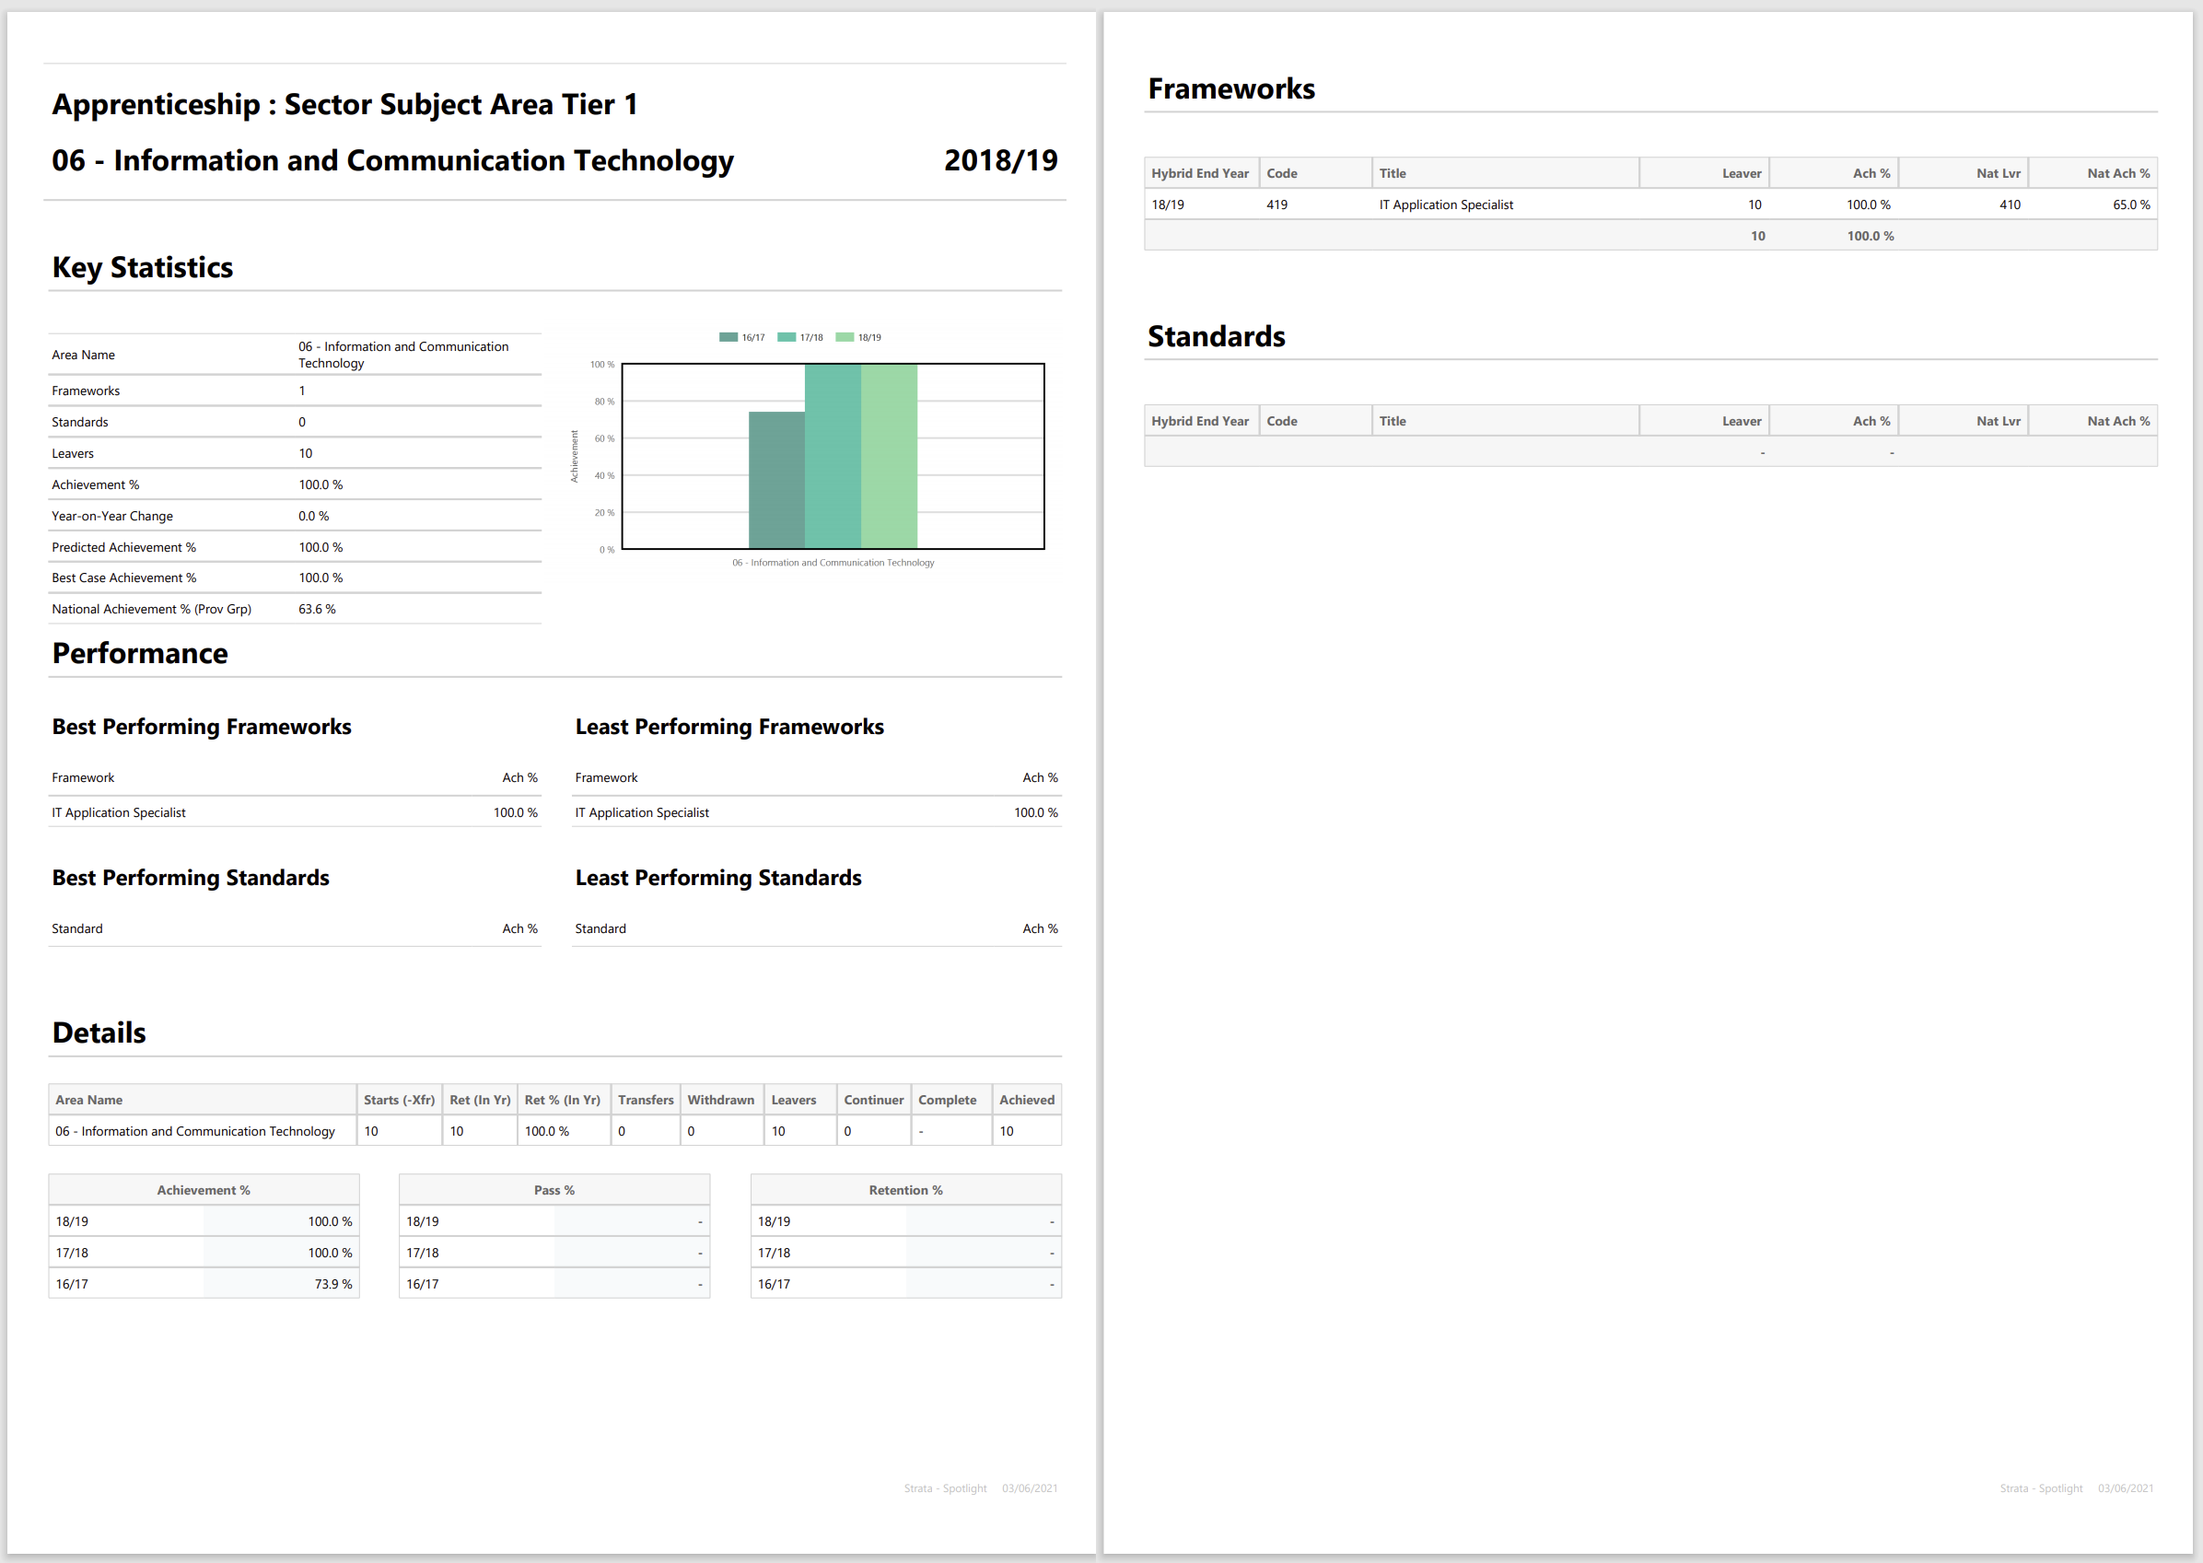This screenshot has width=2203, height=1563.
Task: Click the light green 18/19 chart bar
Action: pyautogui.click(x=889, y=456)
